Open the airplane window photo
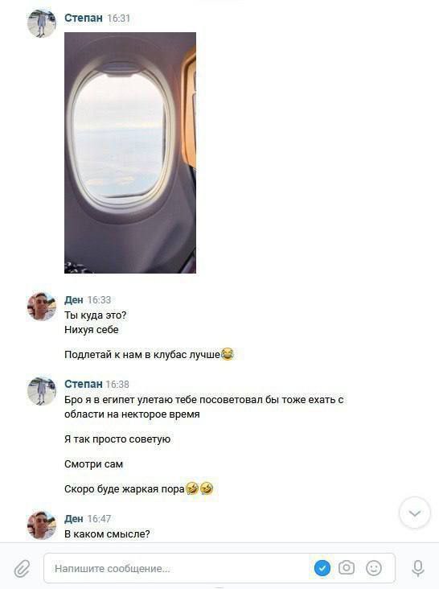 pos(130,153)
